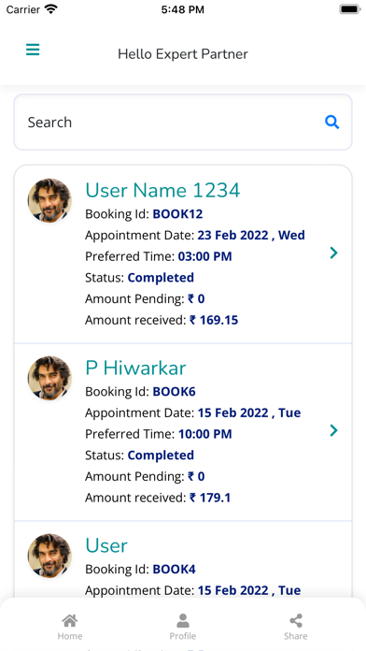Screen dimensions: 366x651
Task: Open the BOOK6 booking via its chevron
Action: coord(333,430)
